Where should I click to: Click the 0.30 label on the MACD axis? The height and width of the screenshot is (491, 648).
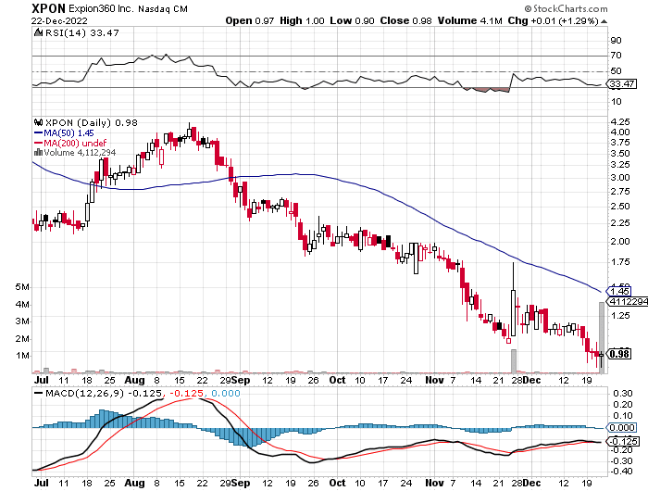tap(623, 393)
